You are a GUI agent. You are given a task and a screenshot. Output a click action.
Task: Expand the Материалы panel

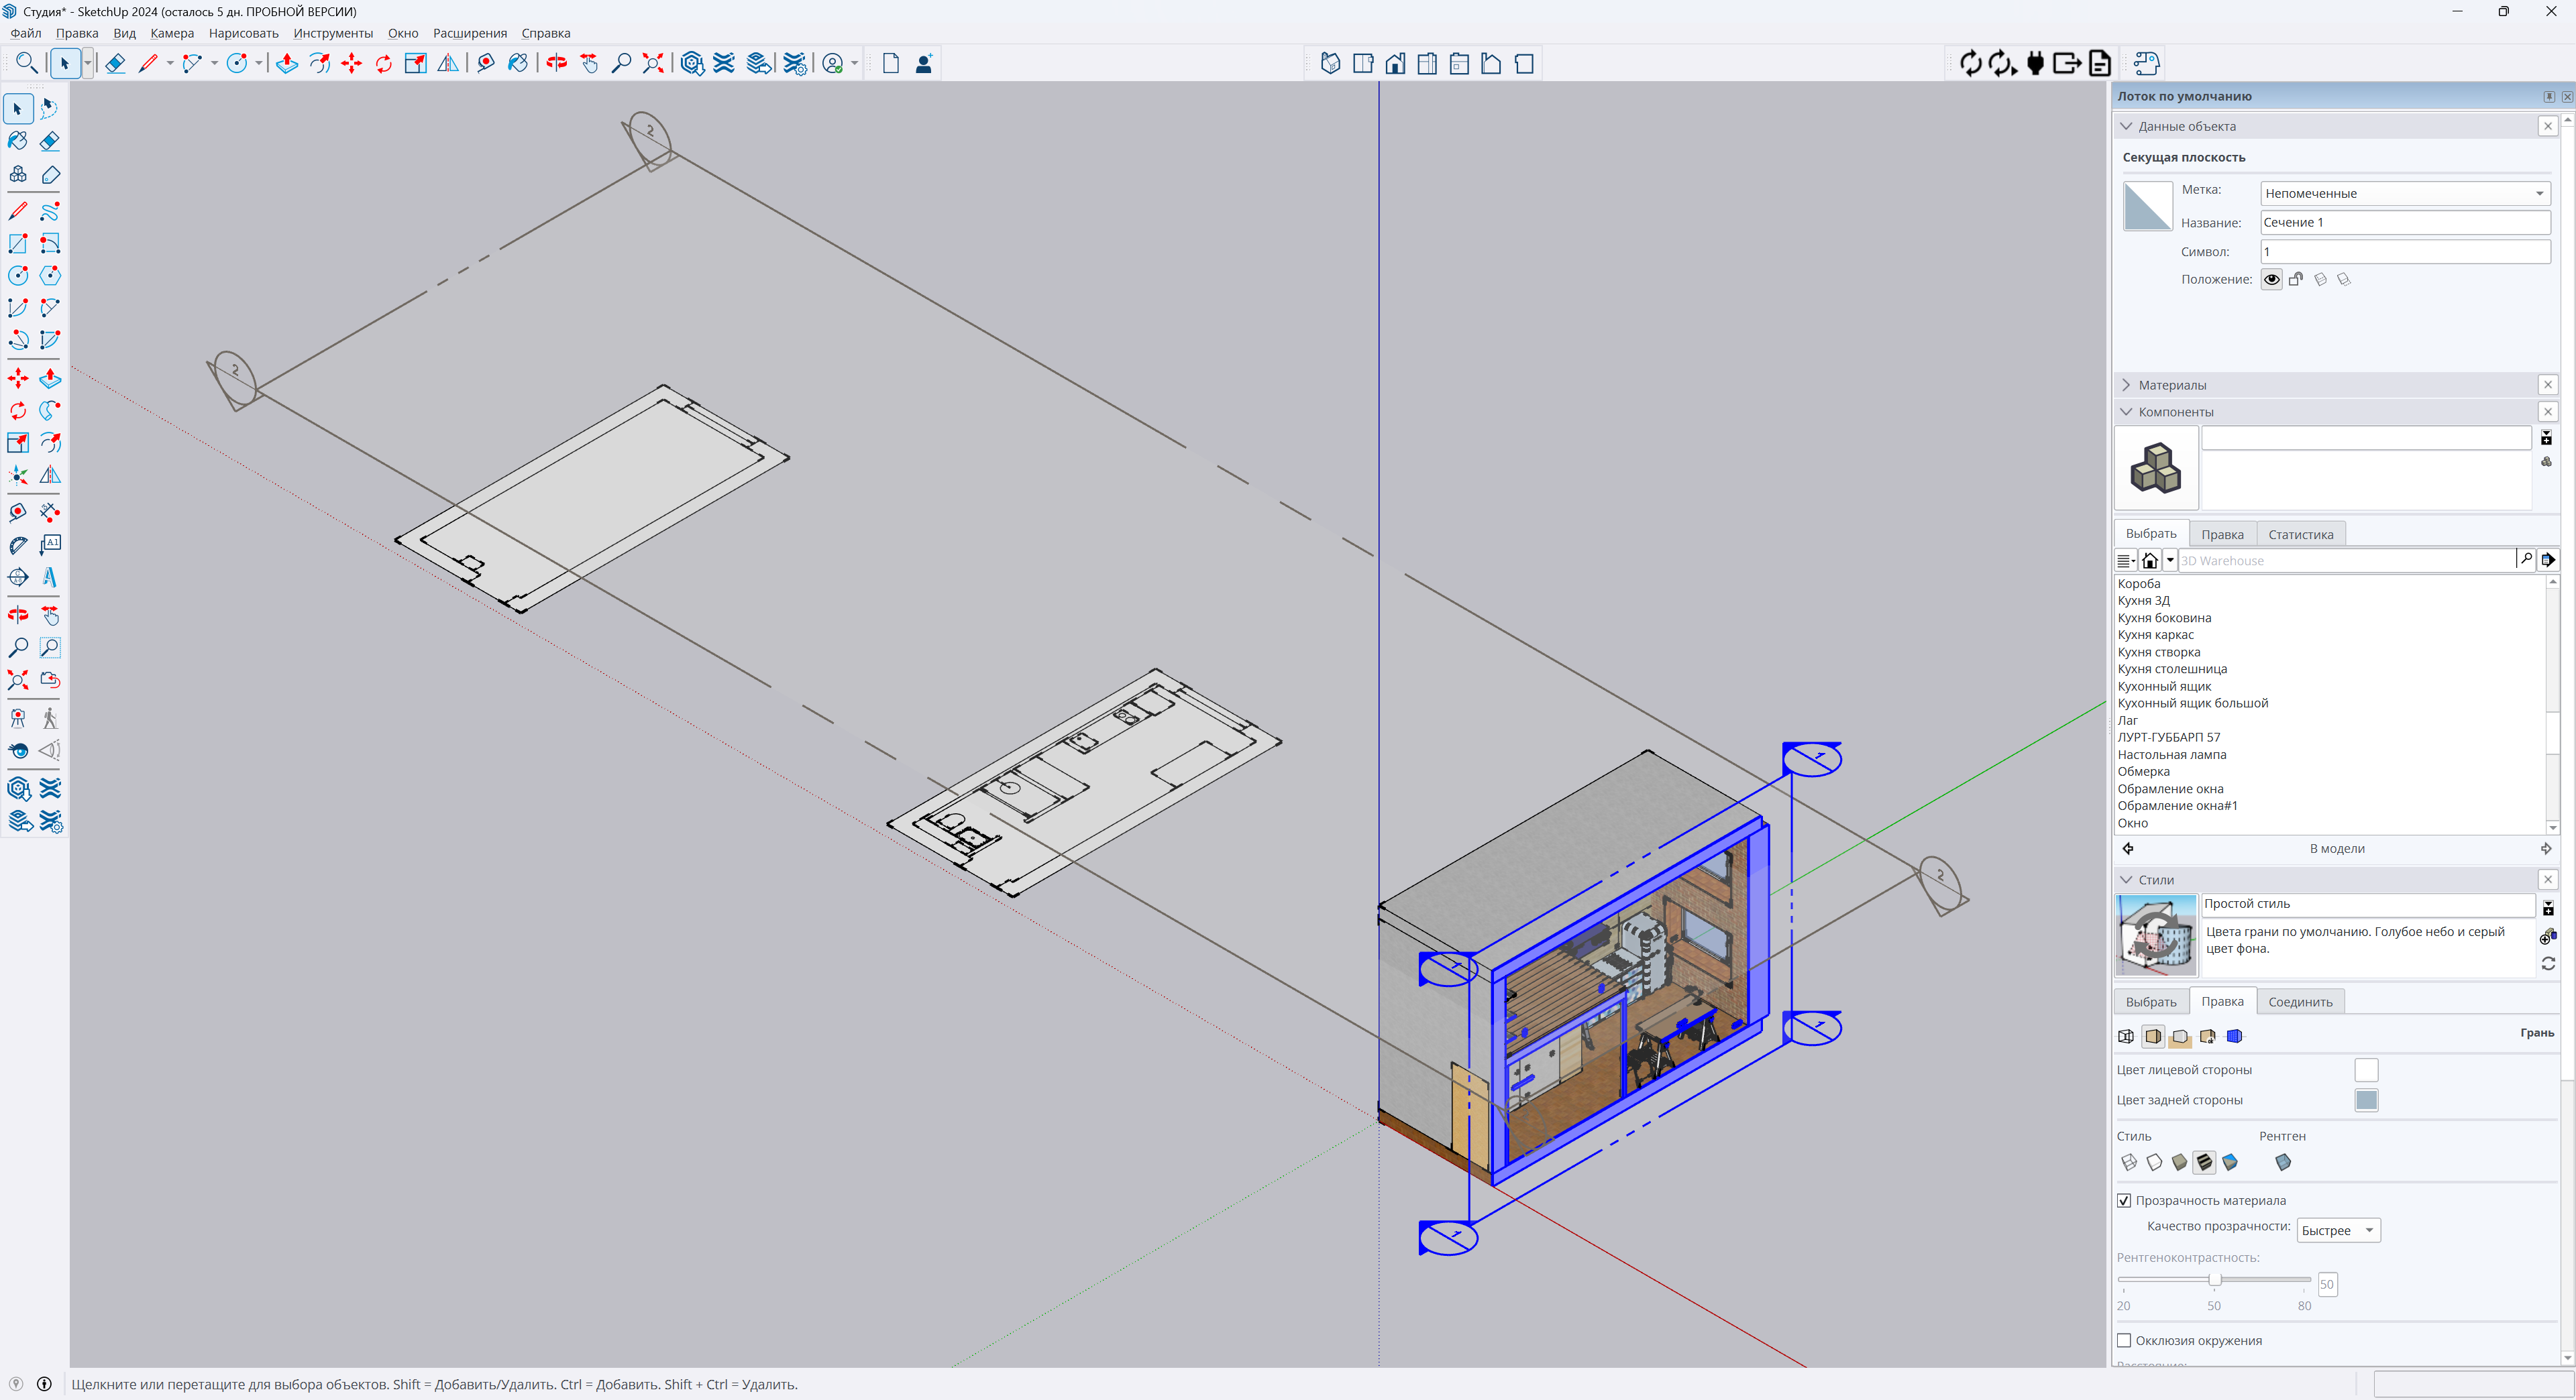coord(2172,386)
